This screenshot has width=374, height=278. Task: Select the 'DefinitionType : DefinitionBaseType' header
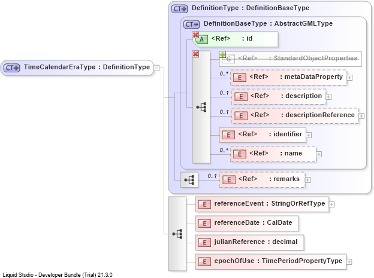tap(251, 8)
